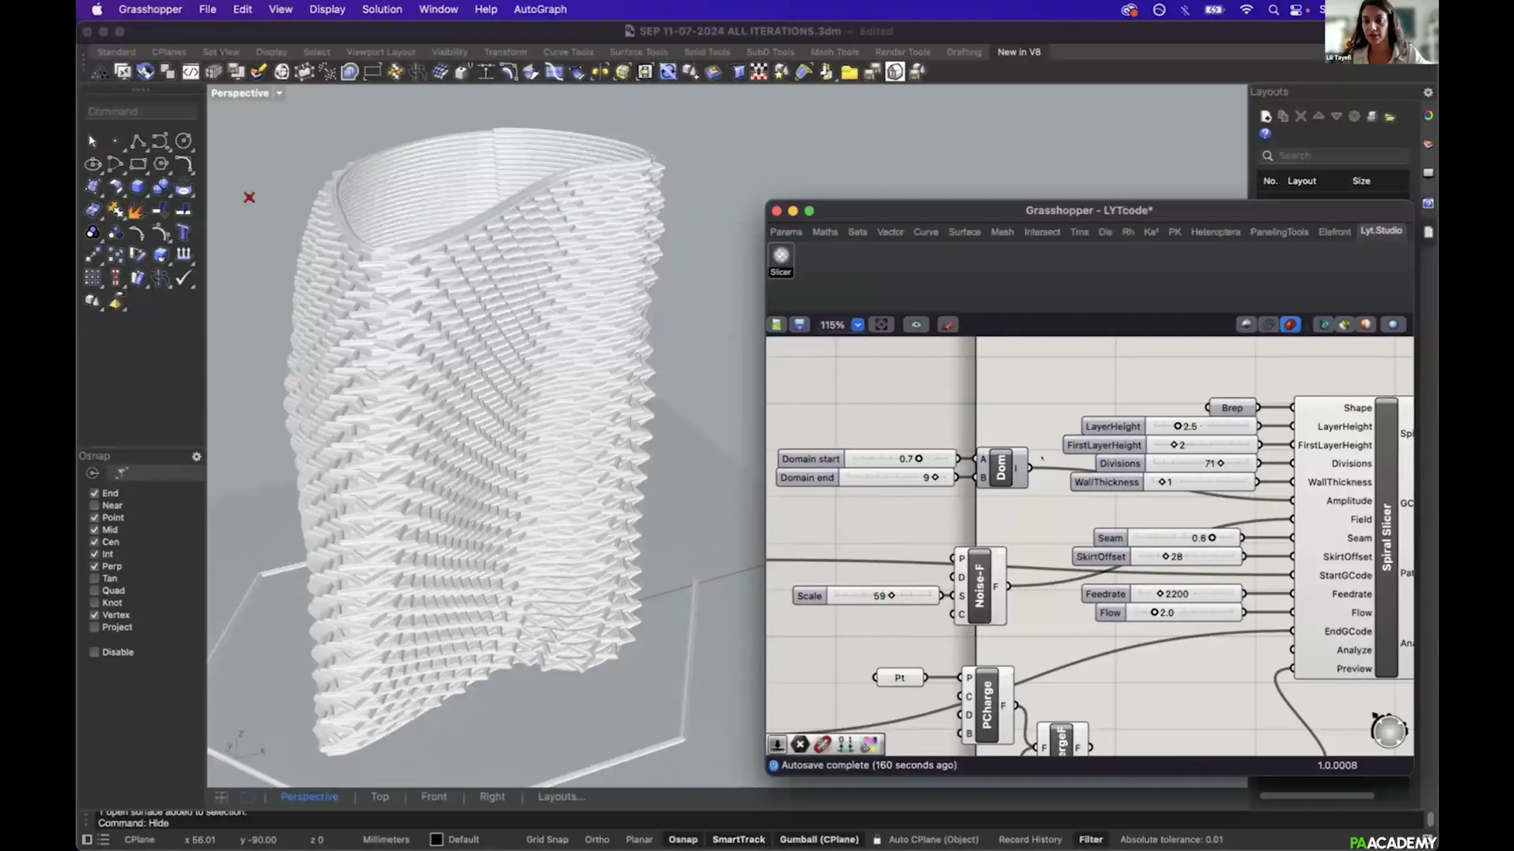Open the Perspective viewport dropdown arrow
Viewport: 1514px width, 851px height.
click(279, 93)
